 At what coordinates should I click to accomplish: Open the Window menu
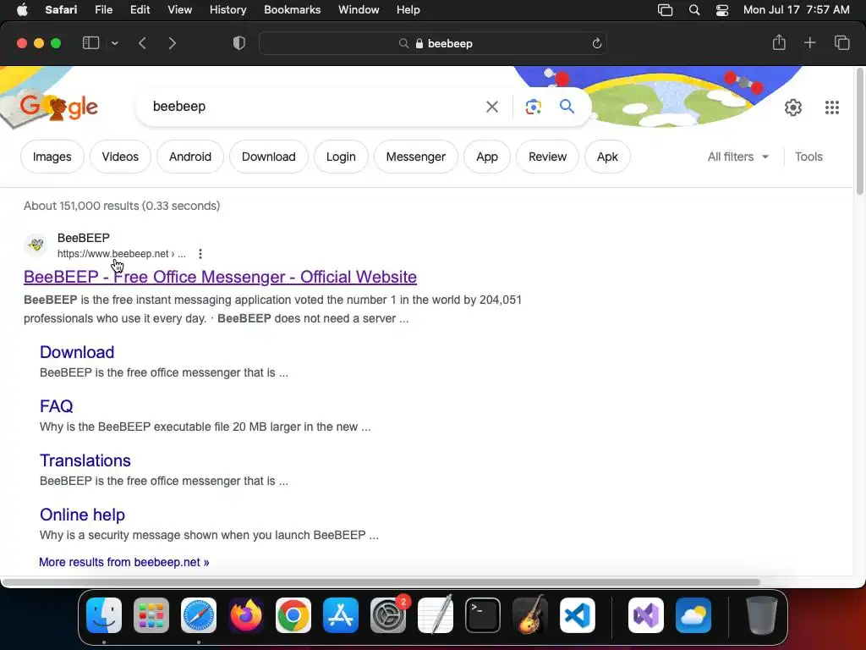[x=359, y=10]
